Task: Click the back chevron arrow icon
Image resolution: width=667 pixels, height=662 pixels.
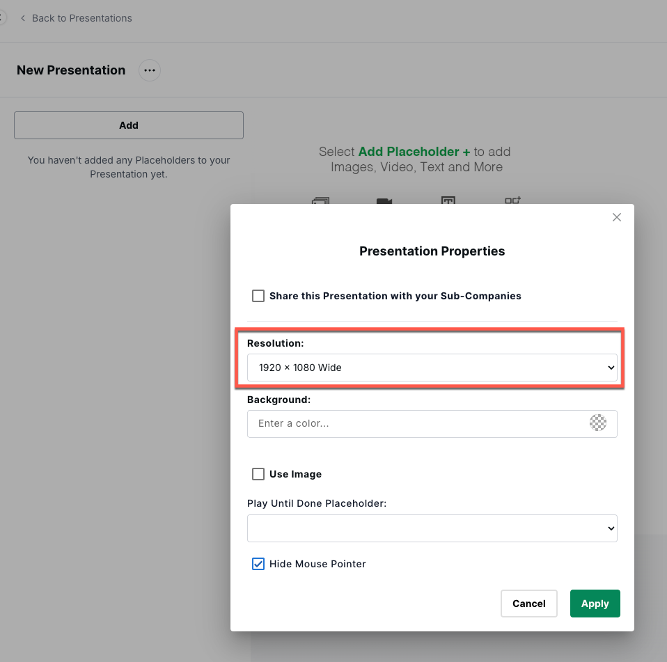Action: (x=23, y=18)
